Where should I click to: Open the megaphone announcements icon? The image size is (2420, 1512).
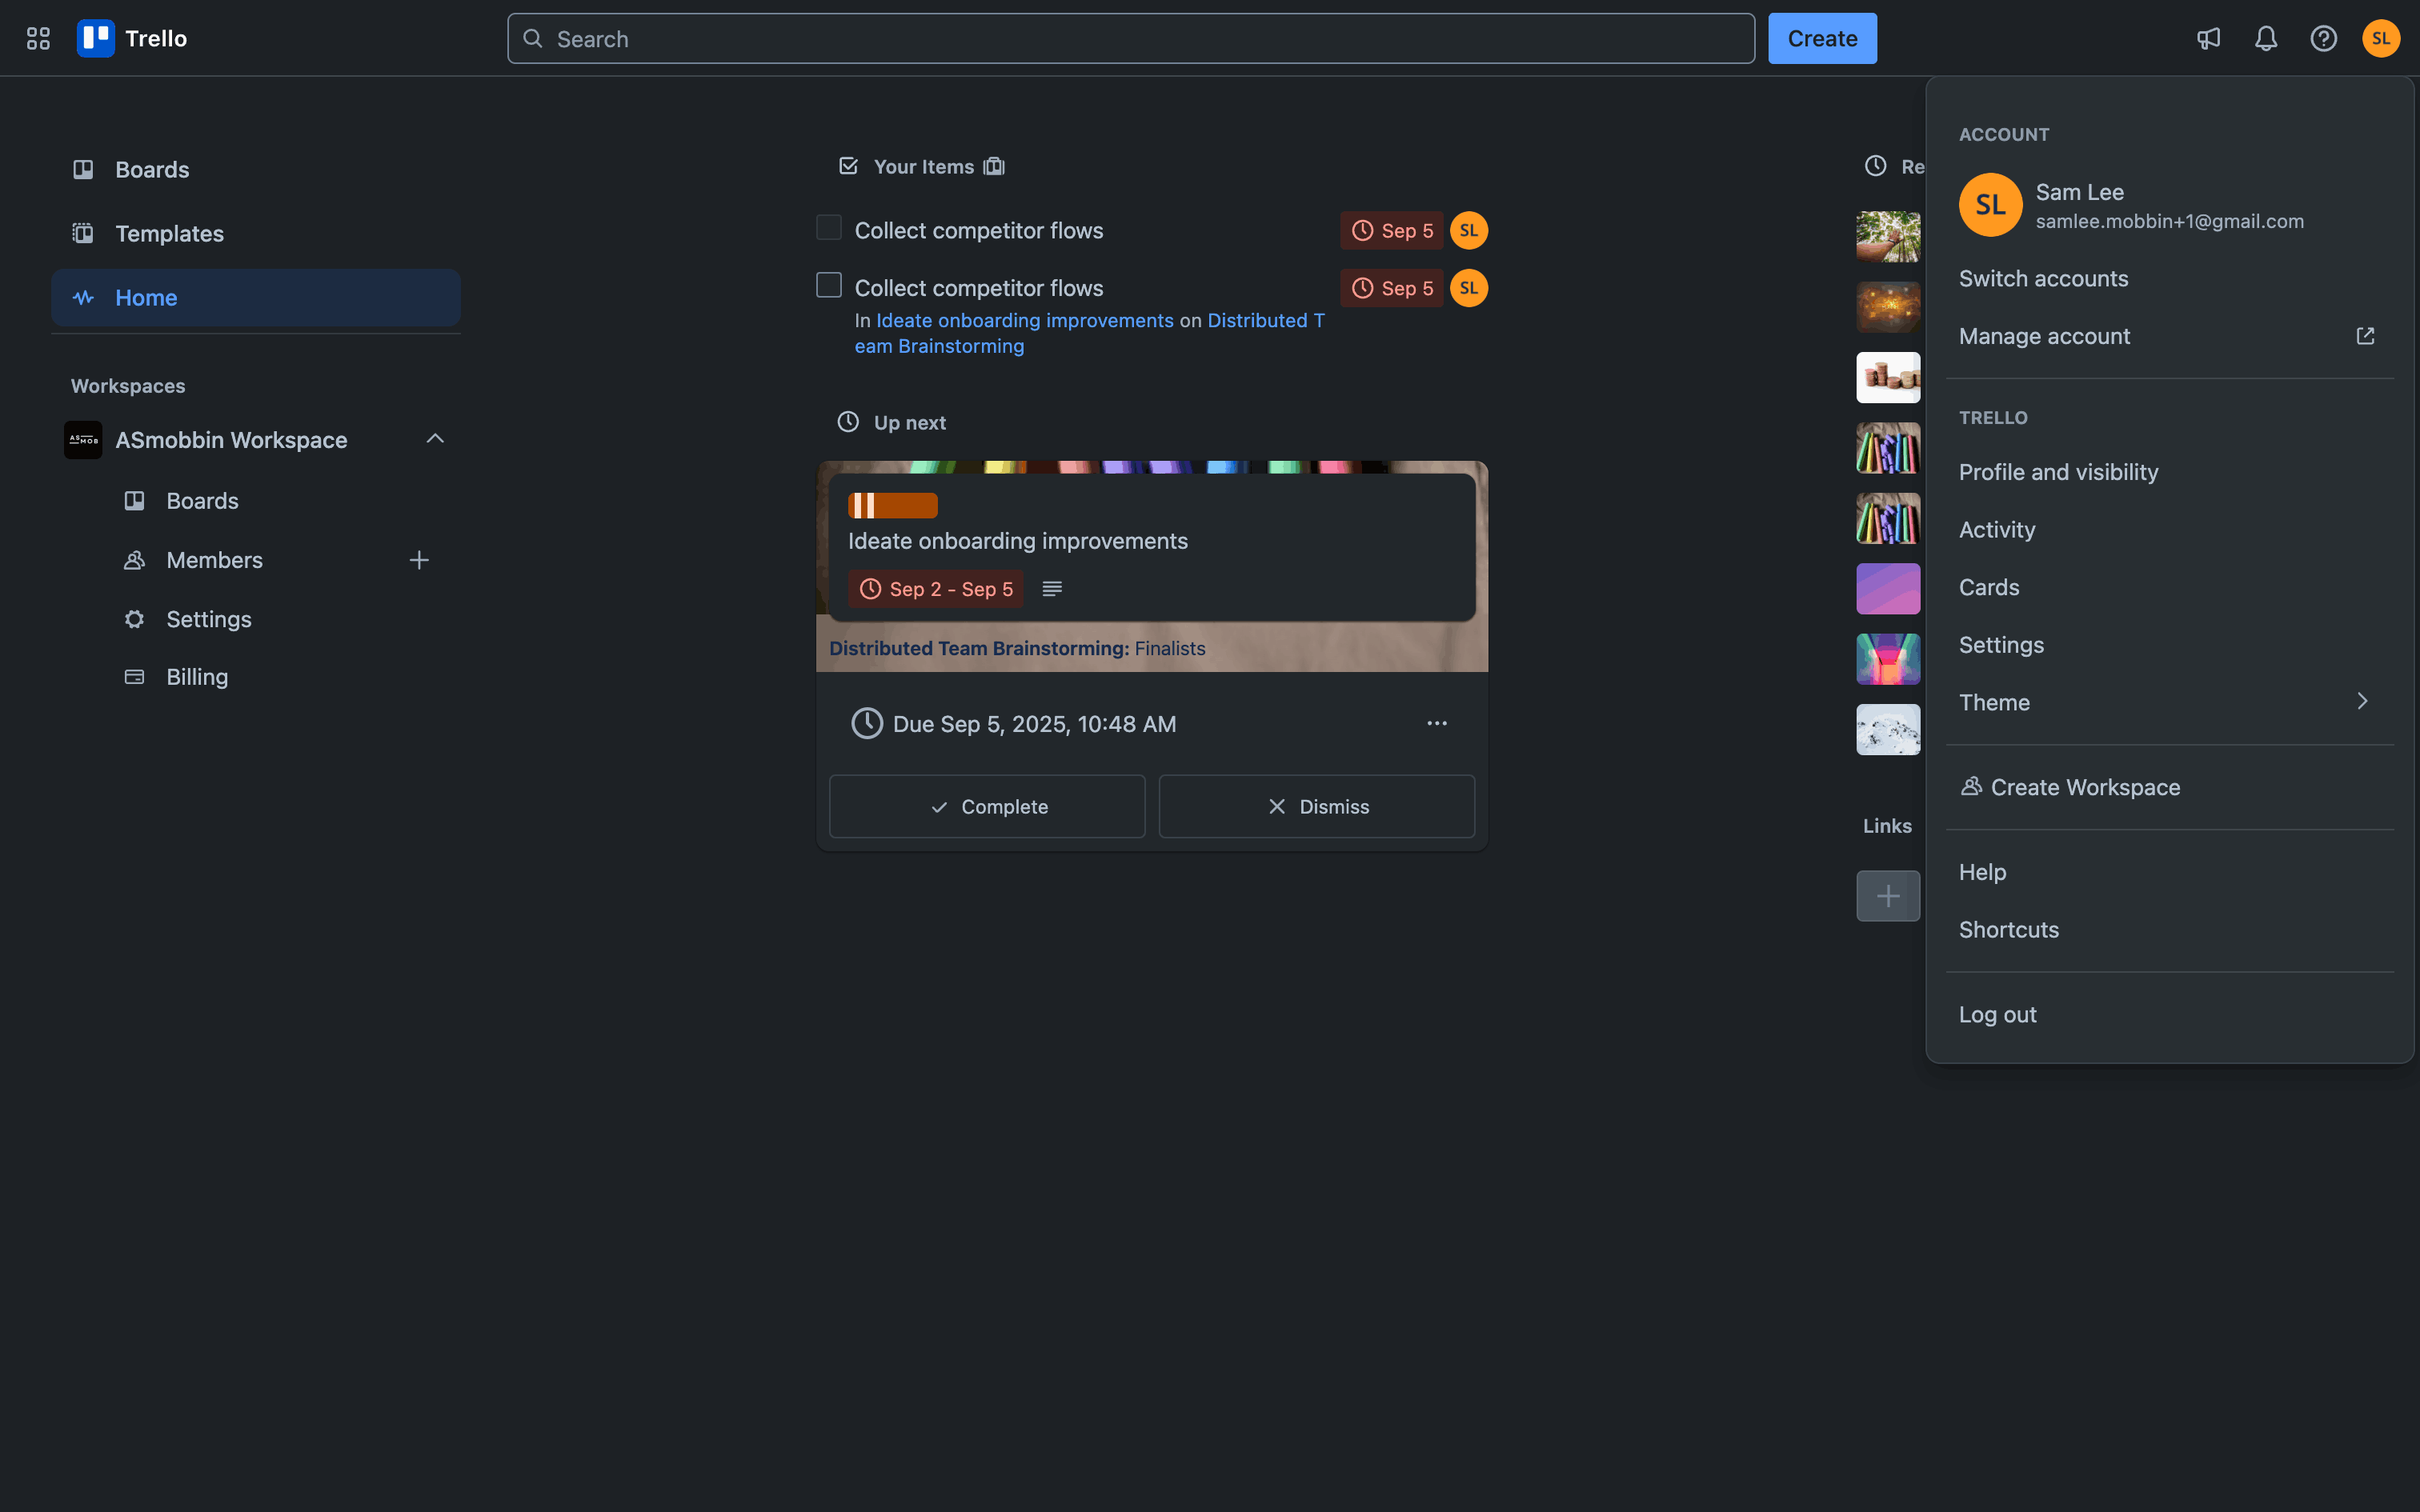pos(2208,38)
